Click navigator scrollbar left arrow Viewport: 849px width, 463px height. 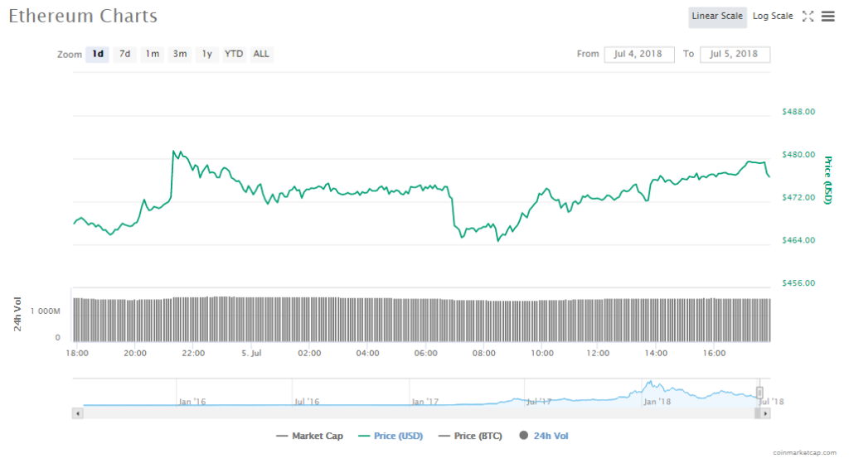(x=78, y=412)
